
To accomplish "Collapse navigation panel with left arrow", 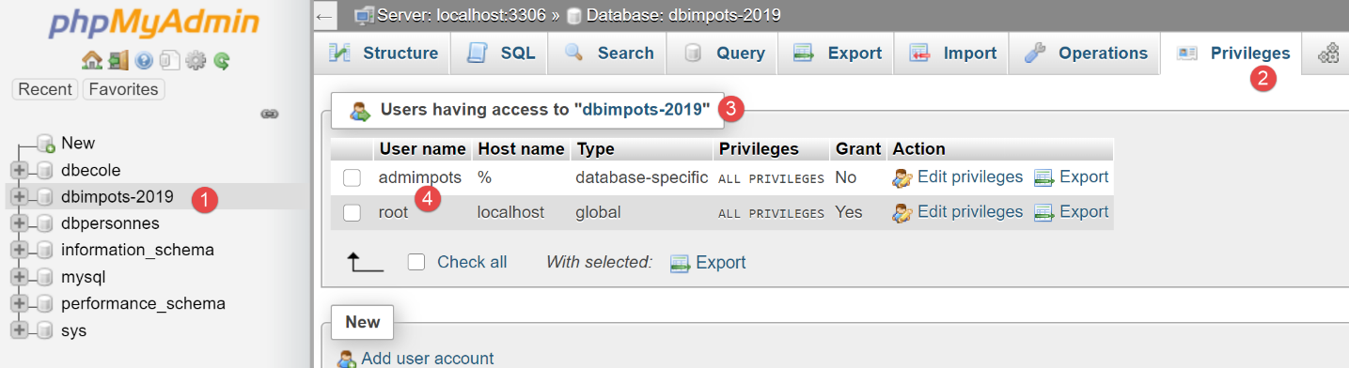I will [x=324, y=15].
